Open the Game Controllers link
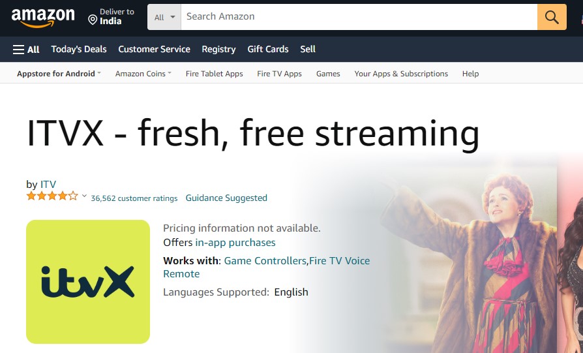Viewport: 583px width, 353px height. (x=265, y=261)
